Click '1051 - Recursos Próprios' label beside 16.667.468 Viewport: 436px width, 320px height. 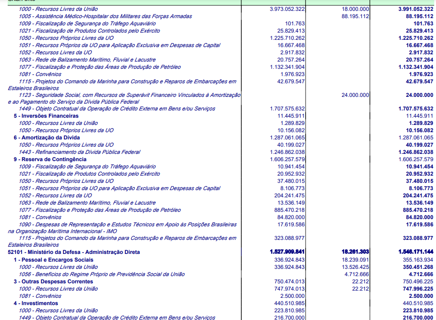120,45
